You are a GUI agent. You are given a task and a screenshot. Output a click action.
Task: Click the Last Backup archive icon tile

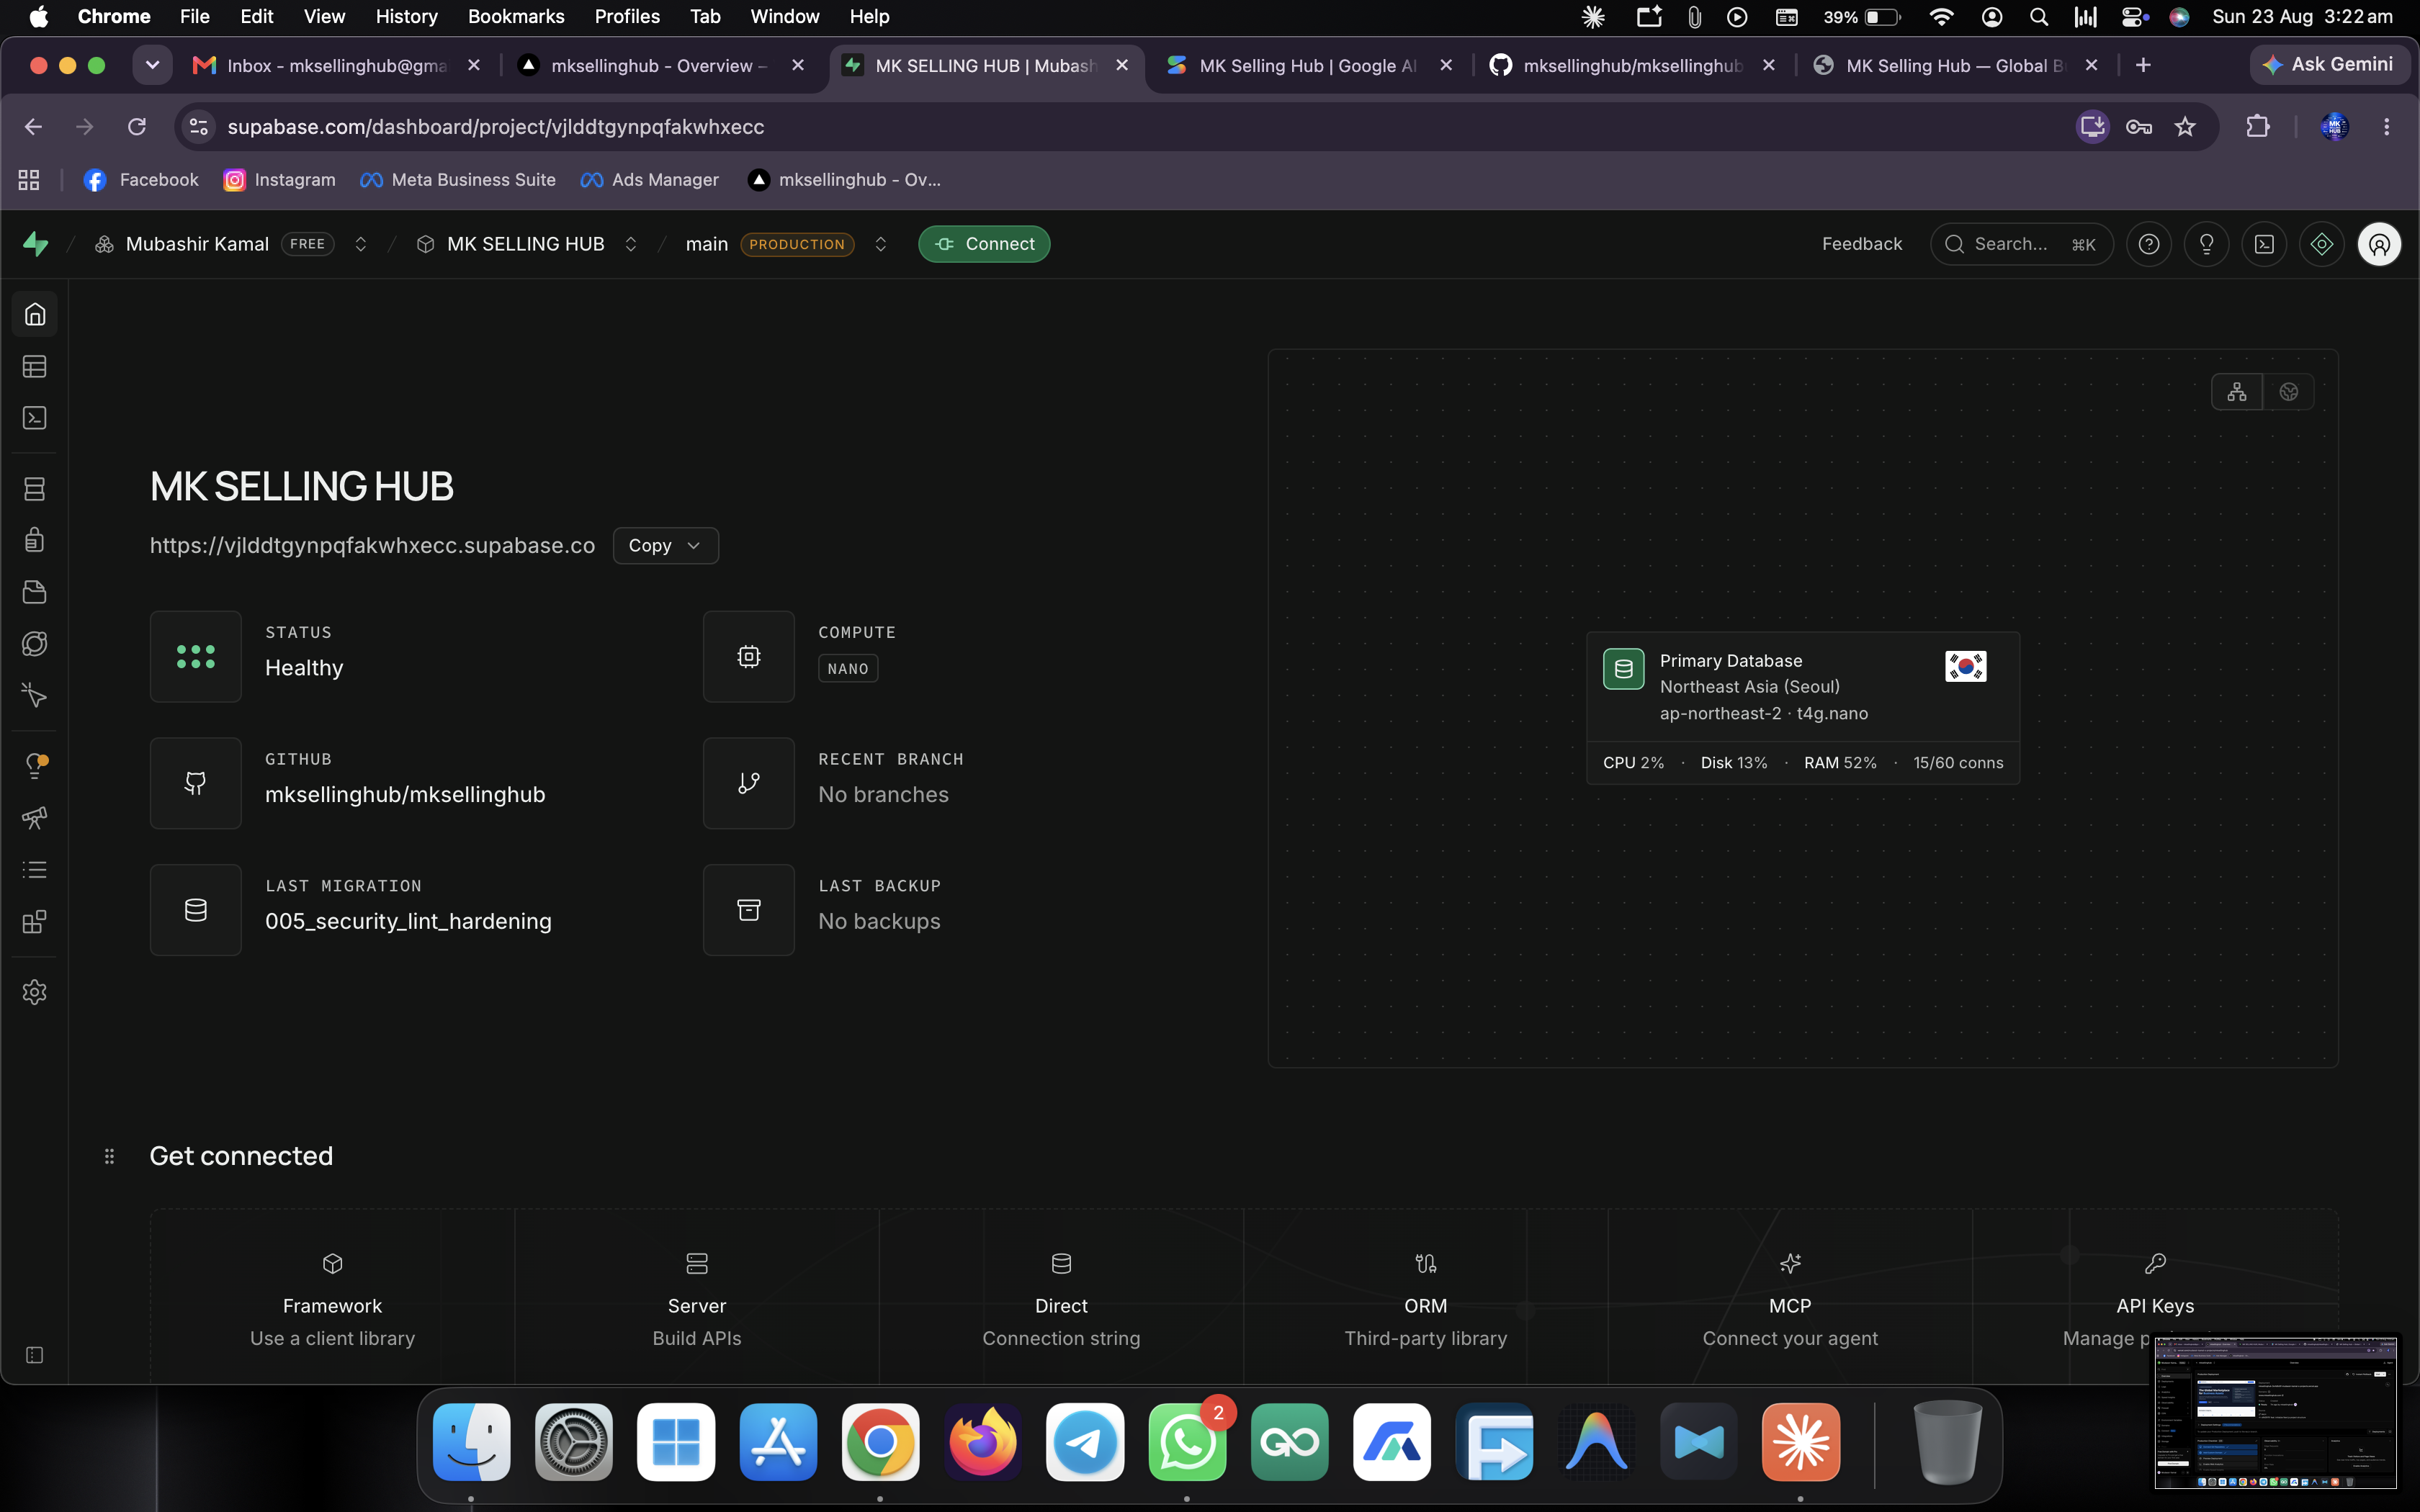pyautogui.click(x=749, y=910)
